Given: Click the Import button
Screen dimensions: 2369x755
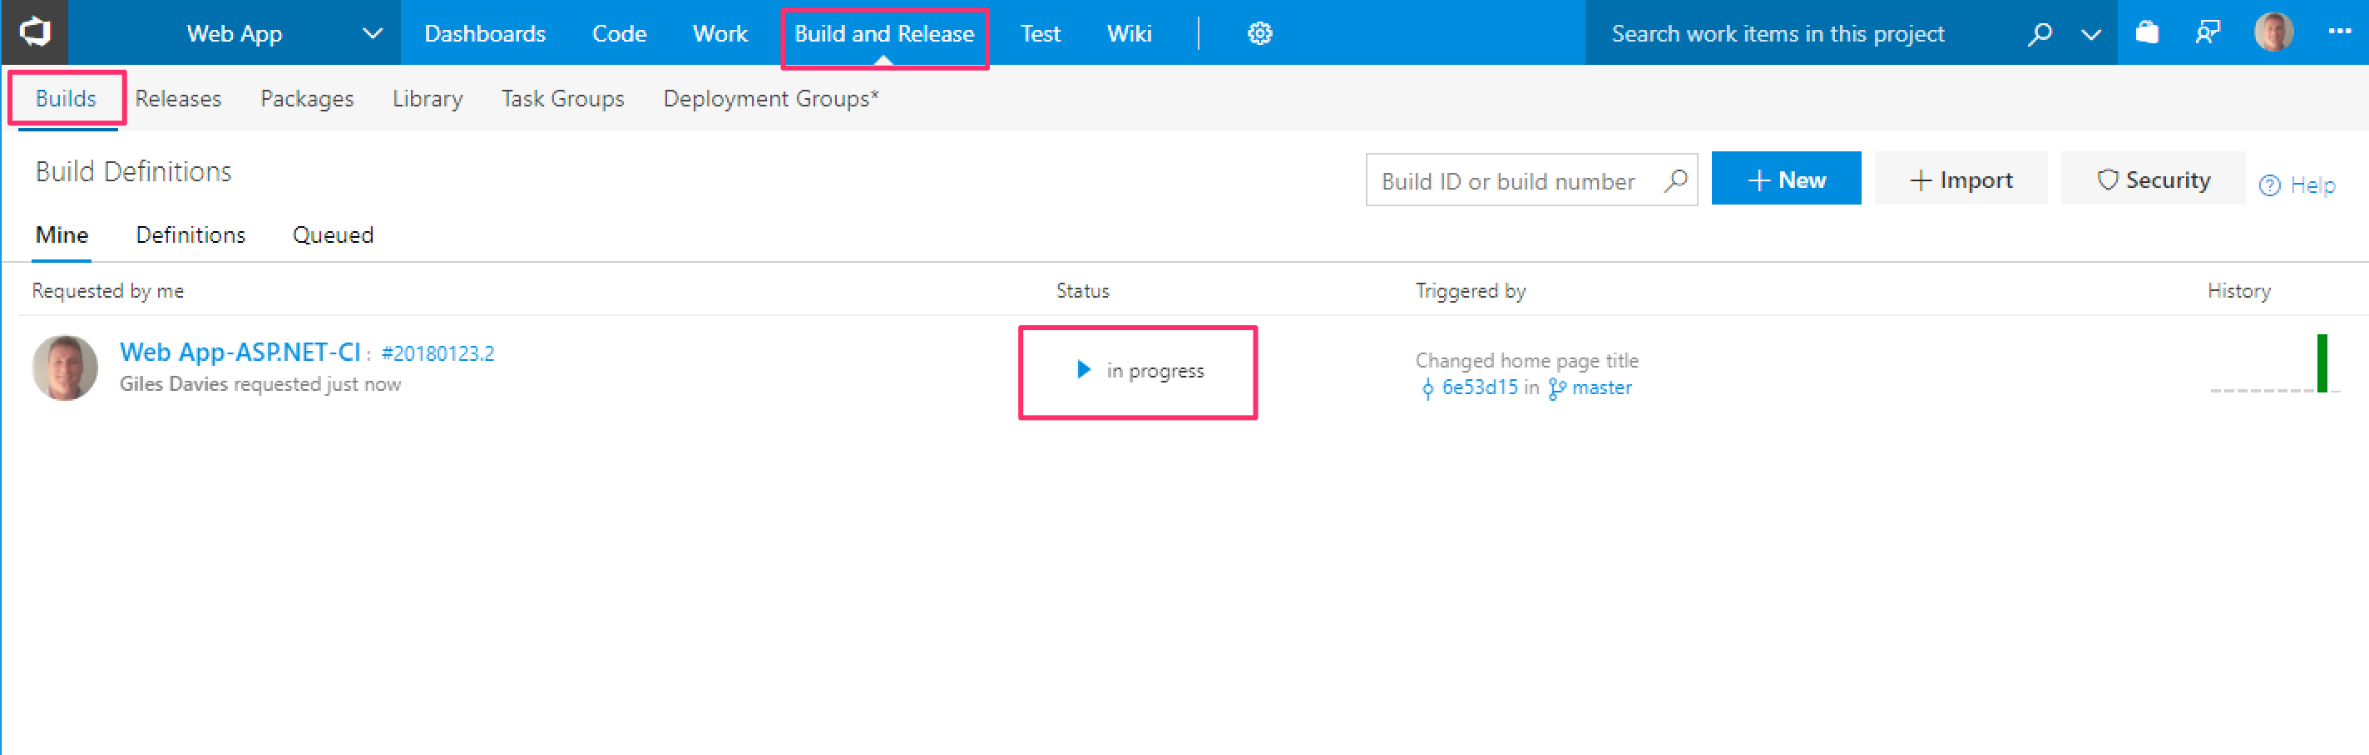Looking at the screenshot, I should (x=1961, y=179).
